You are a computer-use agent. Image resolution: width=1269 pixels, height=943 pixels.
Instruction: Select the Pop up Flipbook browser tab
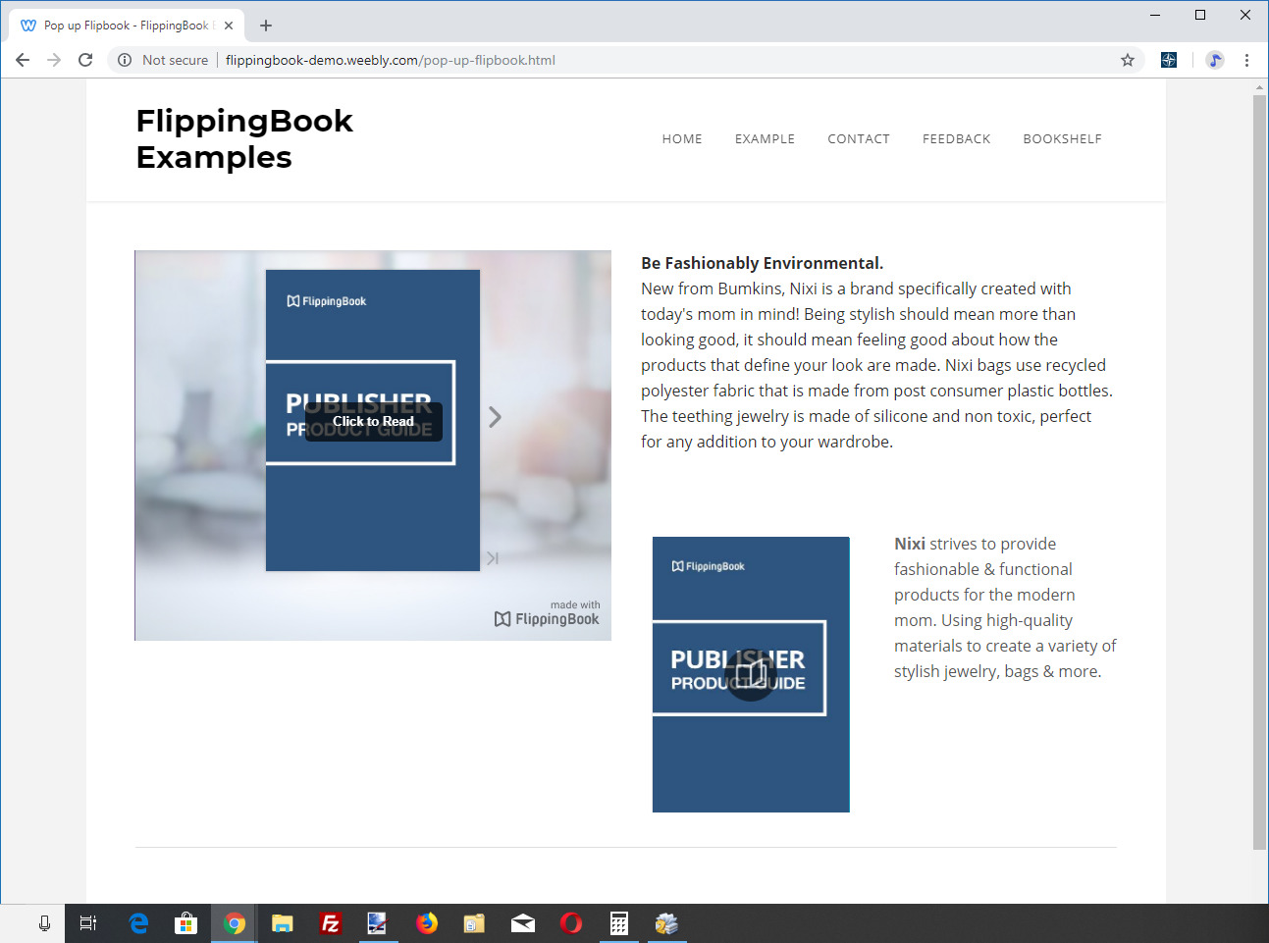(126, 26)
